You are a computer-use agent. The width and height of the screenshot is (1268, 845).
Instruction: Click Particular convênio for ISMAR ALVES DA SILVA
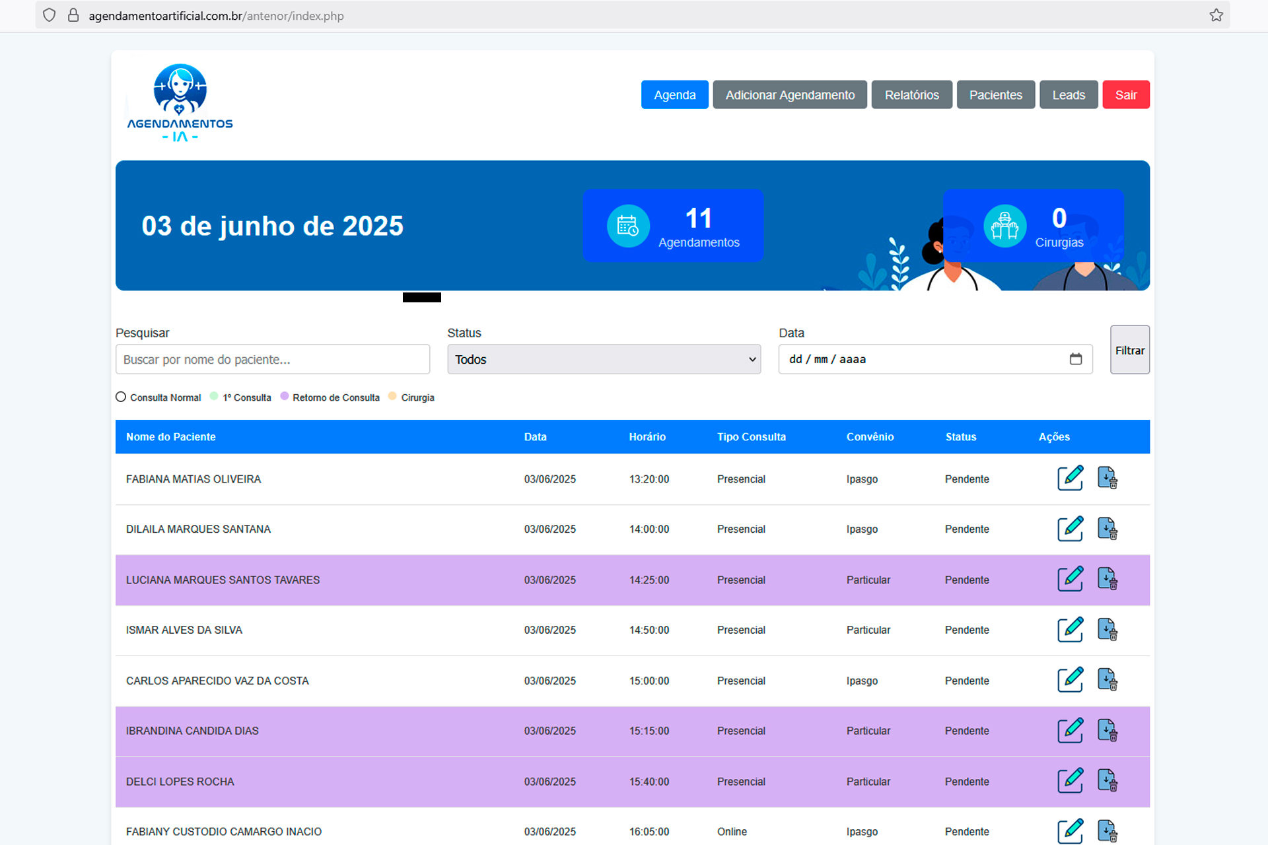[x=868, y=630]
